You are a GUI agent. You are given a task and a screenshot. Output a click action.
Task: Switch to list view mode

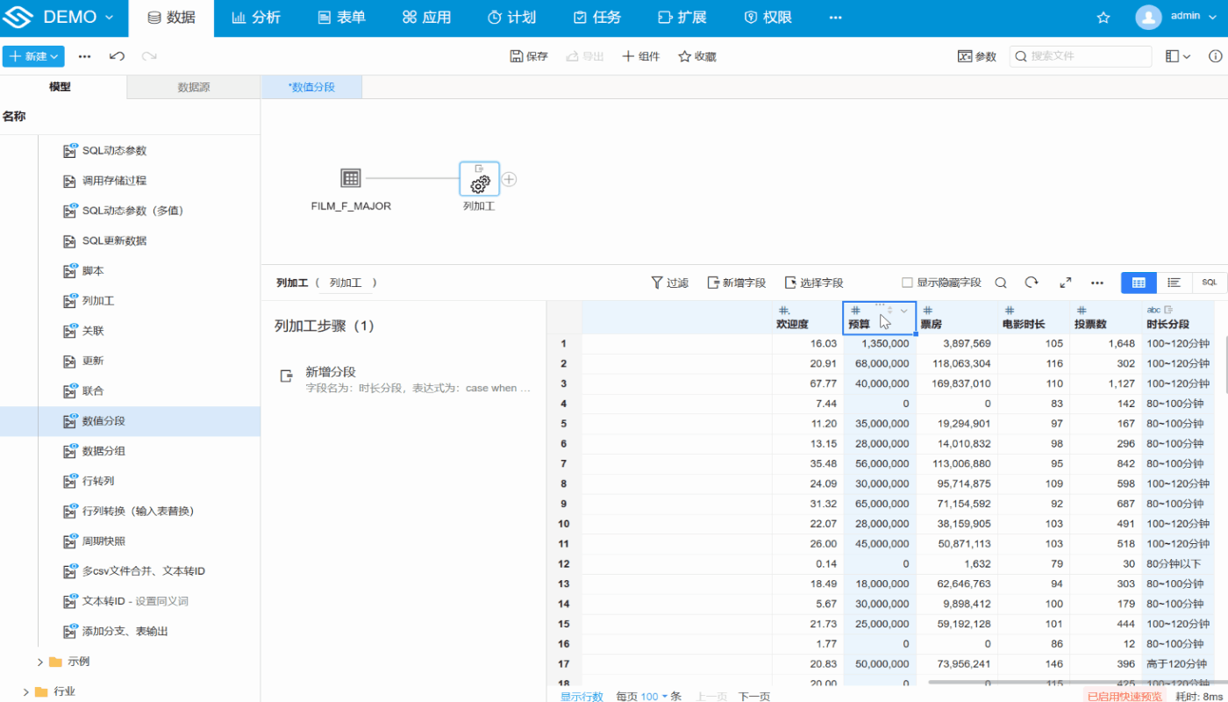click(1174, 283)
